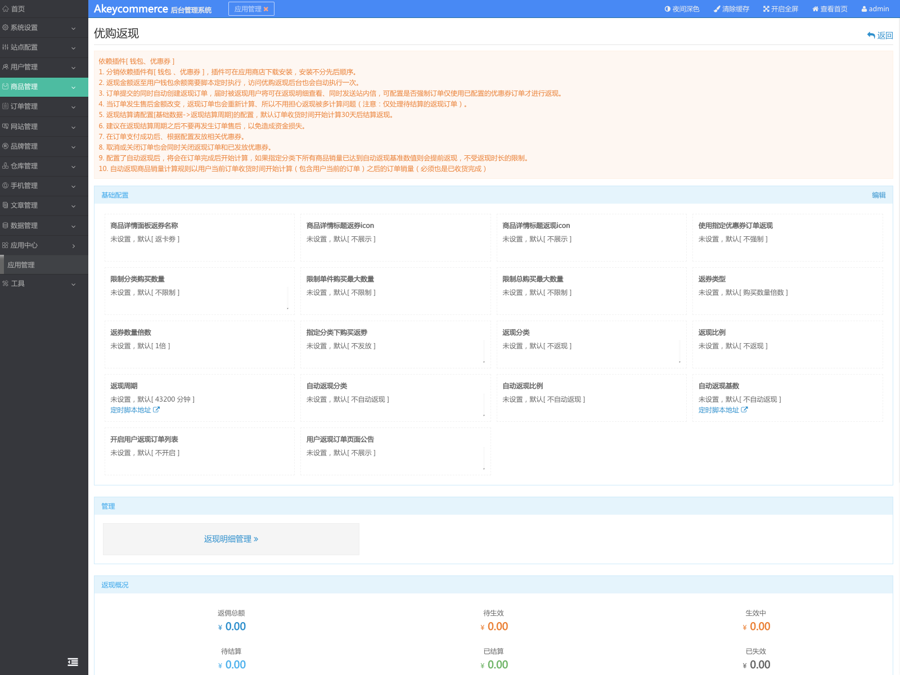
Task: Open 首页 menu item
Action: [x=44, y=9]
